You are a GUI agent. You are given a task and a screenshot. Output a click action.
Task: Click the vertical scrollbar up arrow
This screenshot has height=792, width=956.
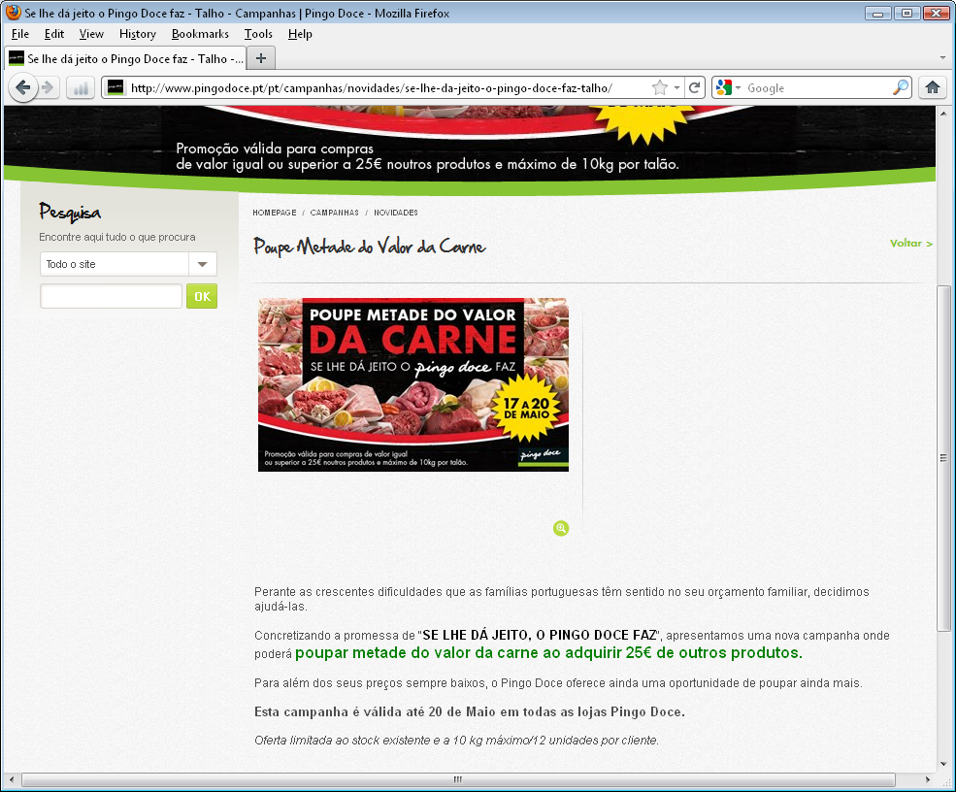[x=943, y=114]
